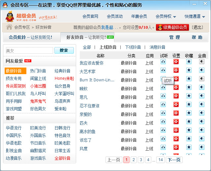The image size is (211, 171).
Task: Play full song for 忍不住原谅
Action: point(202,104)
